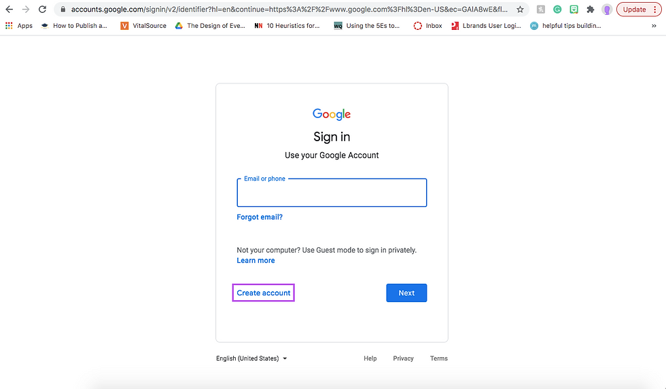Click the red Update button in Chrome

coord(634,10)
